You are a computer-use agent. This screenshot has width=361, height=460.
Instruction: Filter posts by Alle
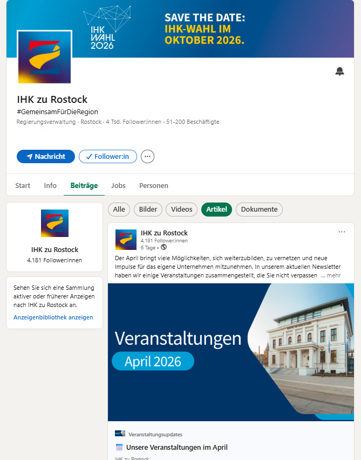tap(119, 210)
